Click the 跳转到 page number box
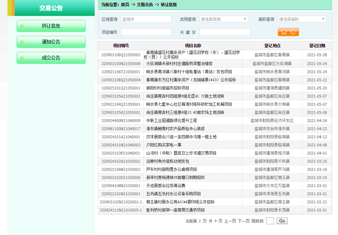This screenshot has width=338, height=235. pos(270,221)
